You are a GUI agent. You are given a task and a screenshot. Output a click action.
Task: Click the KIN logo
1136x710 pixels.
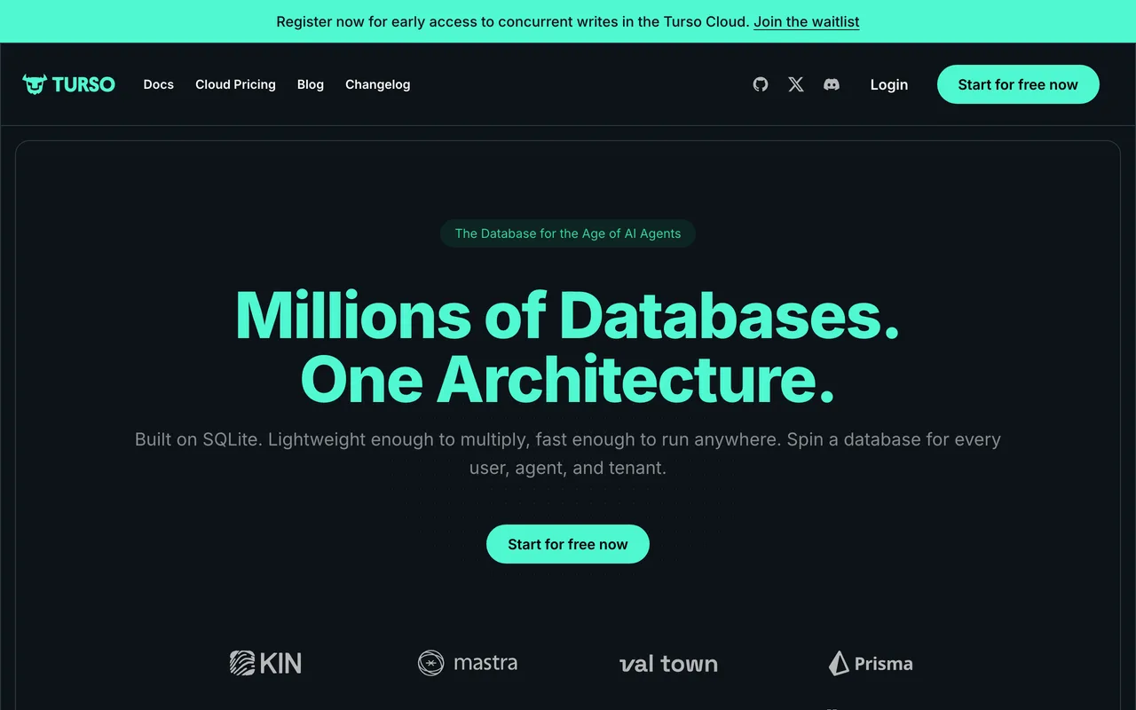(266, 663)
